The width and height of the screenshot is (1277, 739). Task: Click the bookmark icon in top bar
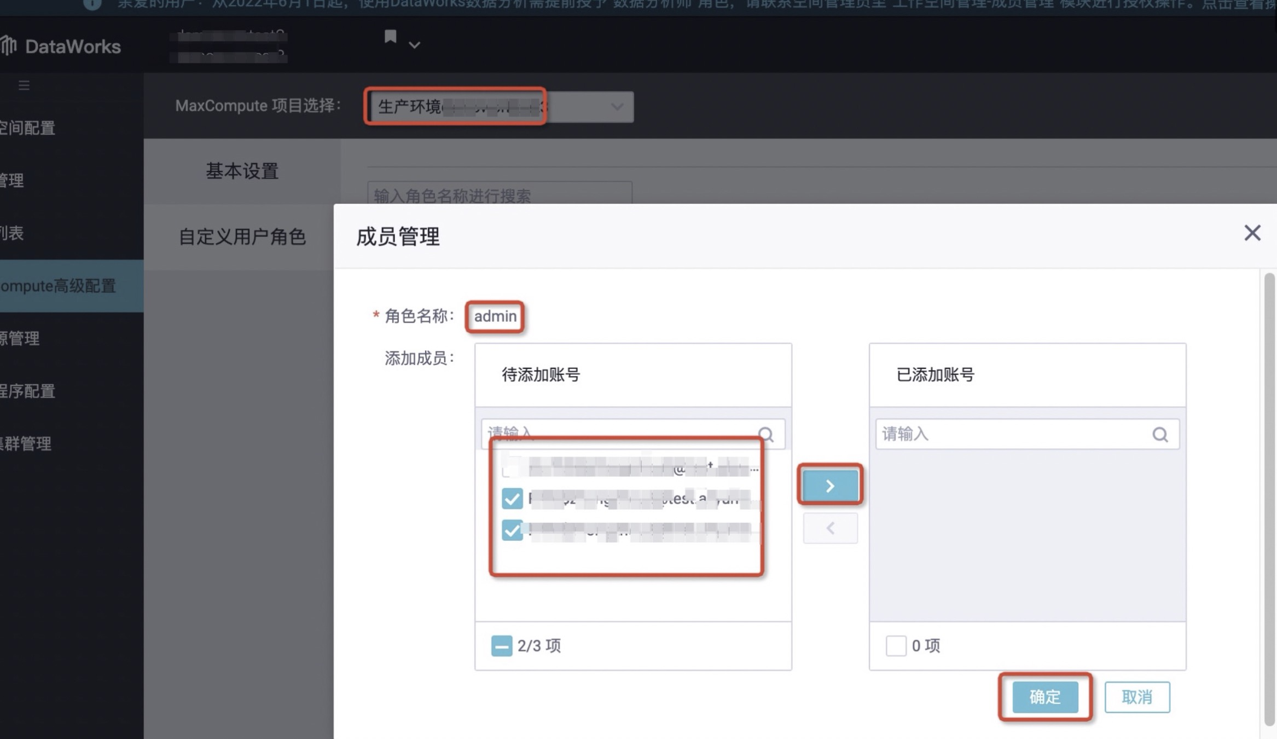pos(390,37)
